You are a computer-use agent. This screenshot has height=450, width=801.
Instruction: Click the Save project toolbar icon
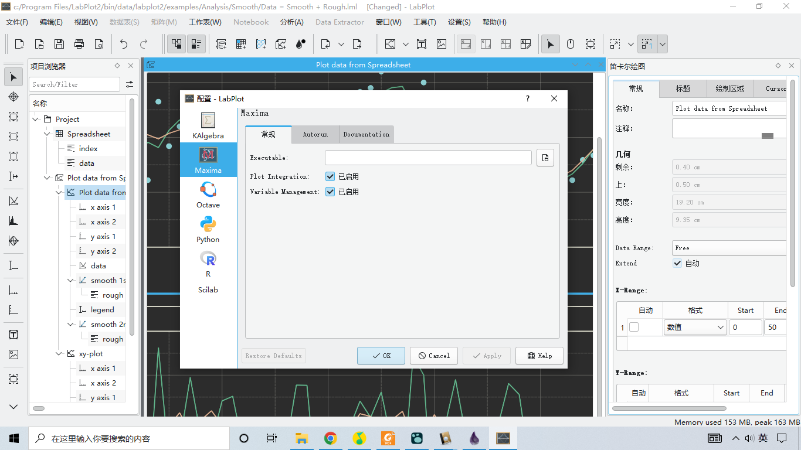[x=59, y=44]
